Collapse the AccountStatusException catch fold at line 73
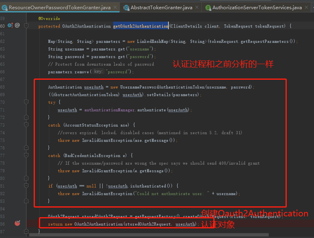Screen dimensions: 314x238 coord(26,125)
